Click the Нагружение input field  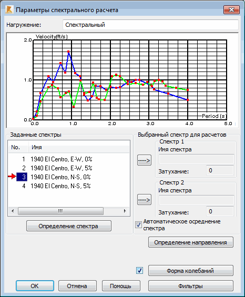pyautogui.click(x=150, y=25)
